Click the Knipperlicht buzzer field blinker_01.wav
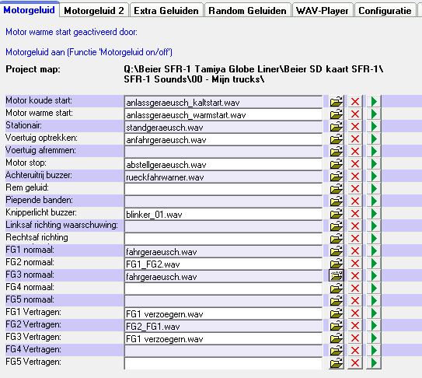This screenshot has height=378, width=422. [223, 214]
